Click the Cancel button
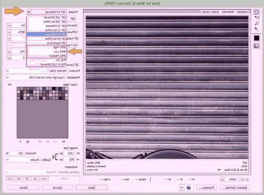Image resolution: width=264 pixels, height=195 pixels. (x=58, y=187)
